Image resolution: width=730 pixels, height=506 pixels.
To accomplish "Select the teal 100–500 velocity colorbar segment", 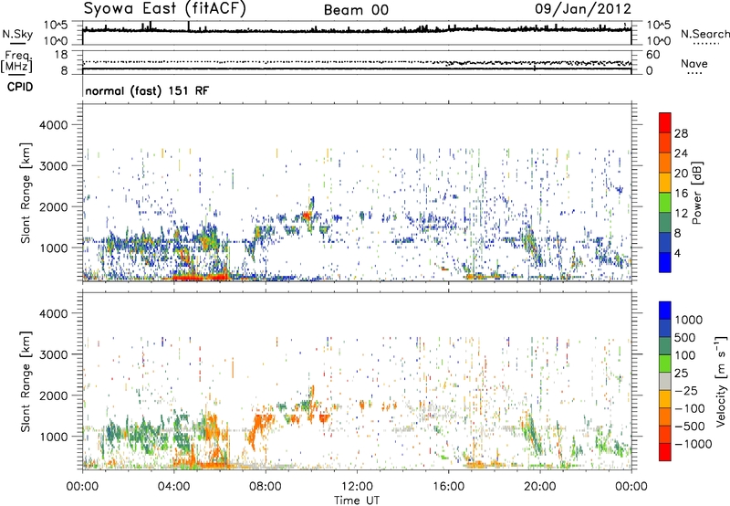I will (x=665, y=346).
